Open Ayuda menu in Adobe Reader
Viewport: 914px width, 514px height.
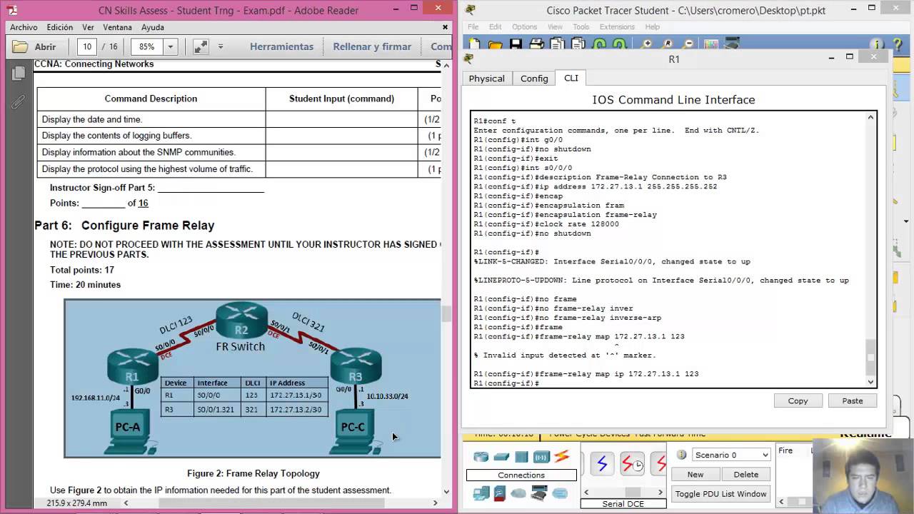(x=153, y=27)
